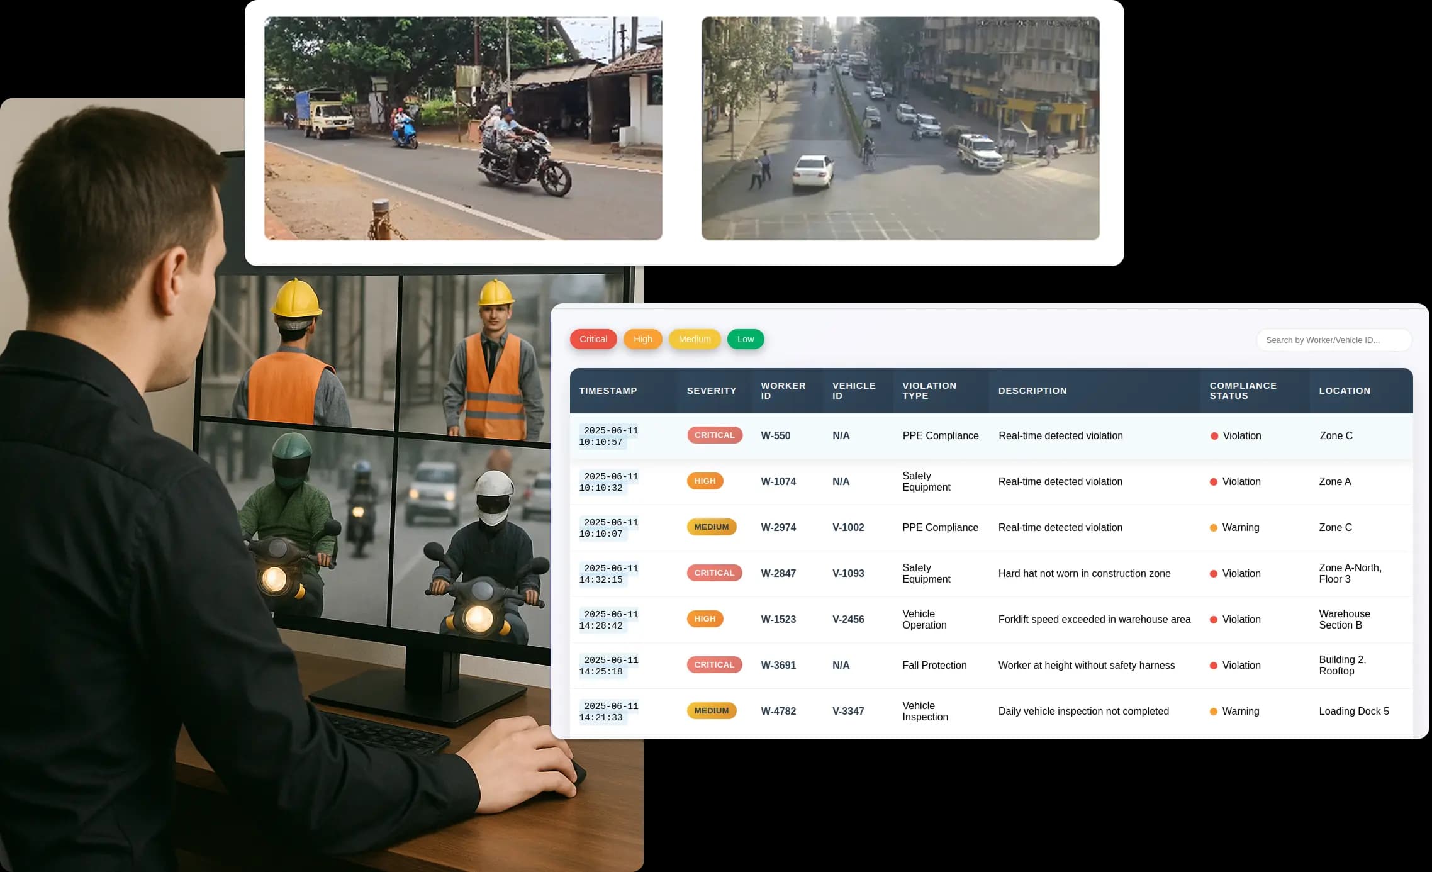
Task: Click location 'Warehouse Section B'
Action: pyautogui.click(x=1345, y=619)
